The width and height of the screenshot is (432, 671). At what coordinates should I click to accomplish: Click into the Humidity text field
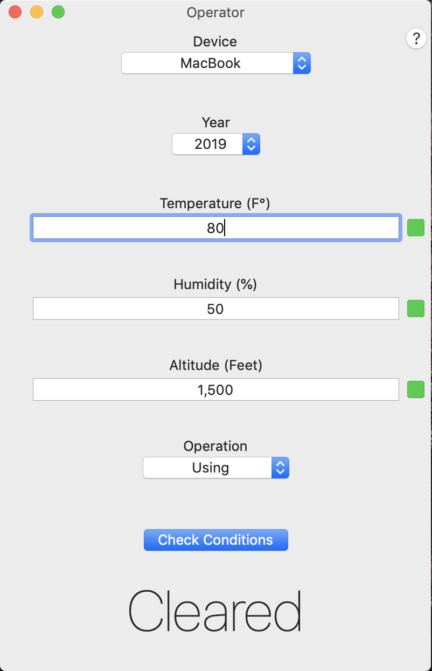pos(215,309)
